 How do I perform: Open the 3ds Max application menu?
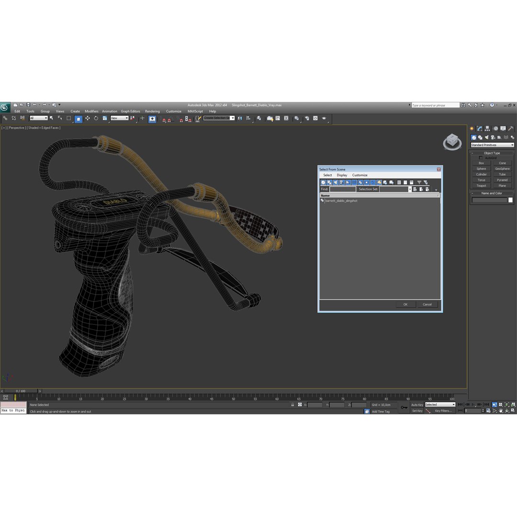pyautogui.click(x=5, y=107)
